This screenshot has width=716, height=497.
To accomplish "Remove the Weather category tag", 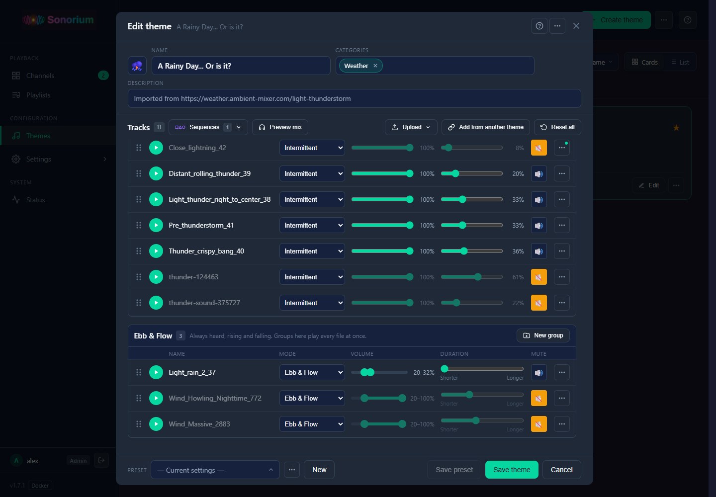I will 375,66.
